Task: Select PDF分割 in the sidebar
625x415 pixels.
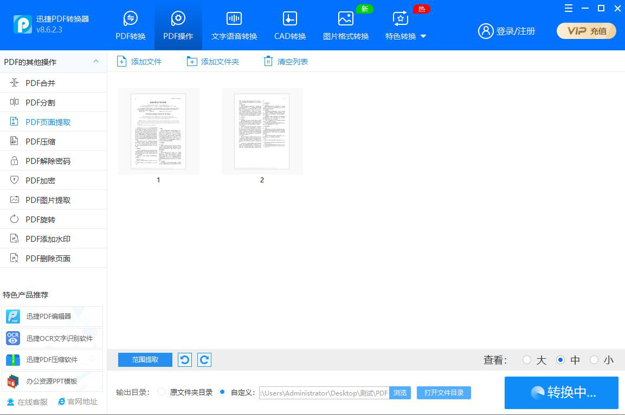Action: 54,102
